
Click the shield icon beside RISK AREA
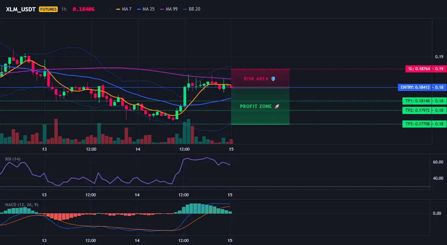click(273, 79)
